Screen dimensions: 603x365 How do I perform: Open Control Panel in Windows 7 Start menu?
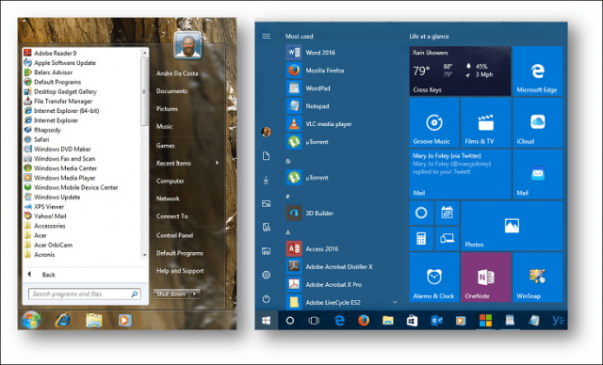click(174, 235)
